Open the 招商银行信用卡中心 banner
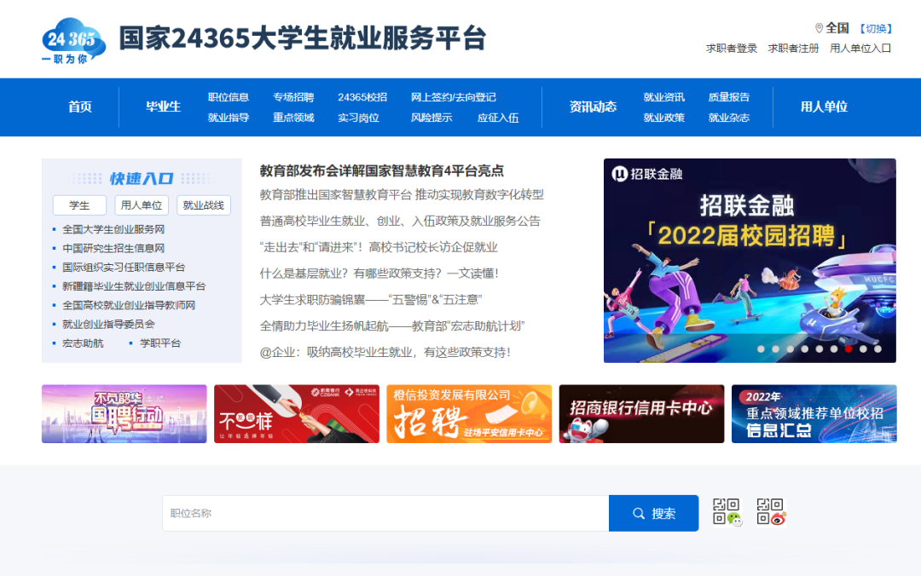This screenshot has width=921, height=576. click(x=641, y=414)
